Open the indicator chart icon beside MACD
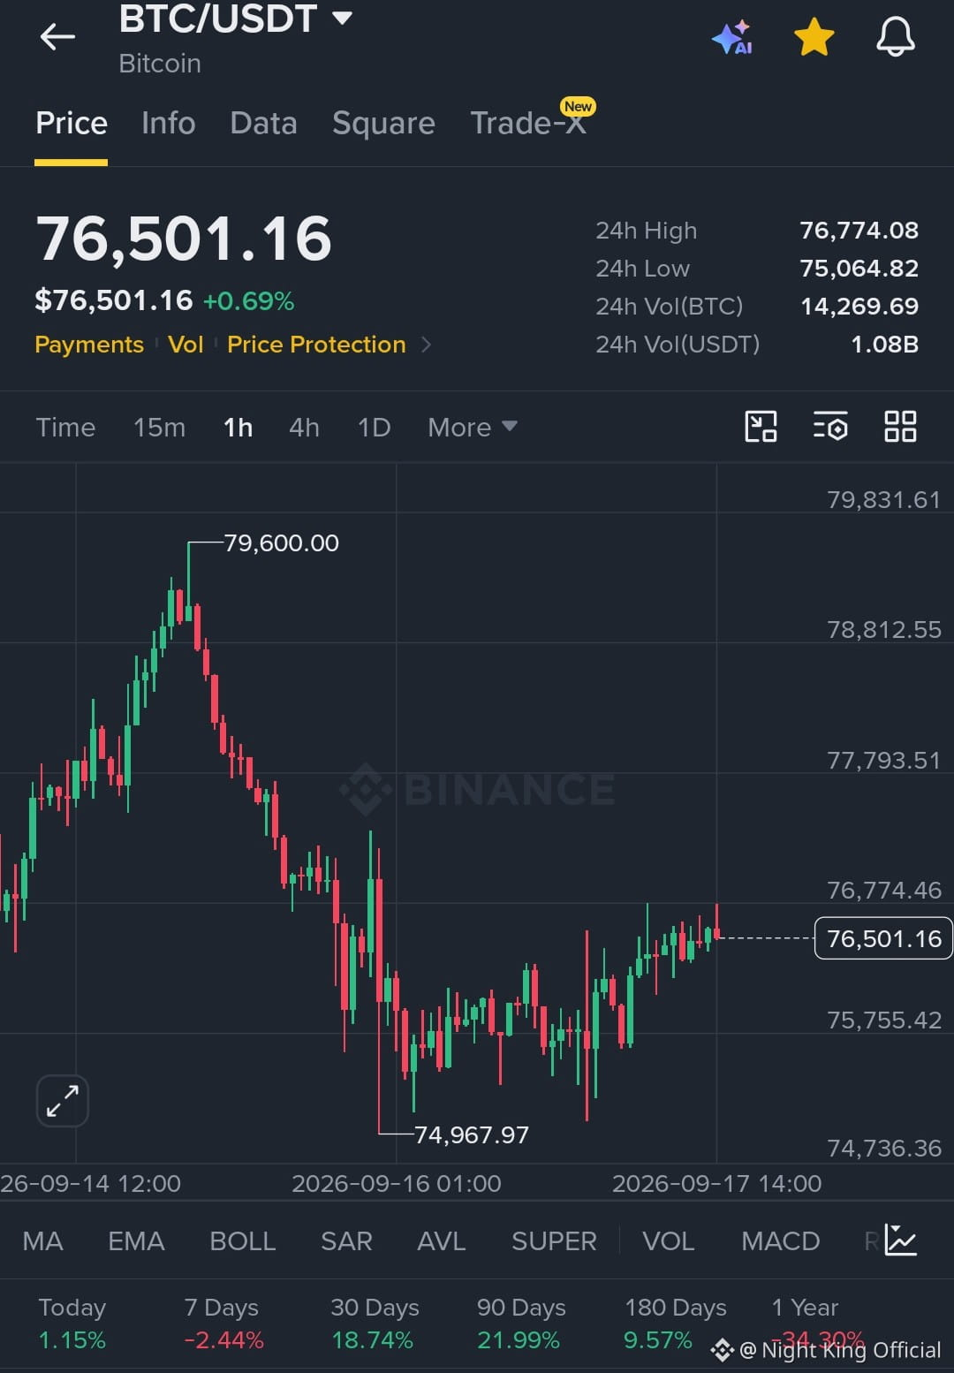Viewport: 954px width, 1373px height. coord(901,1240)
